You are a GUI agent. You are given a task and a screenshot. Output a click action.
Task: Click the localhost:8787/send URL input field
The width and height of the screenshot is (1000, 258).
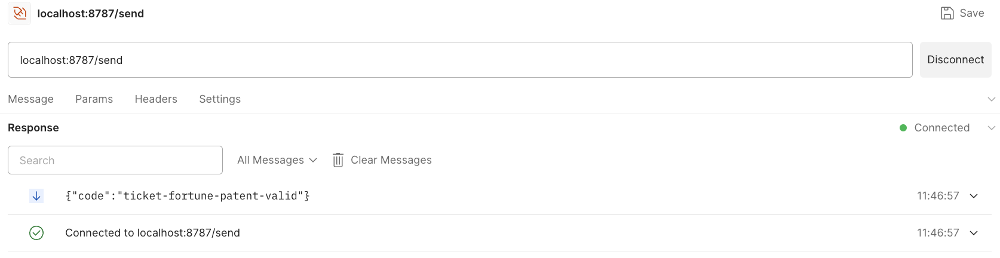click(460, 60)
